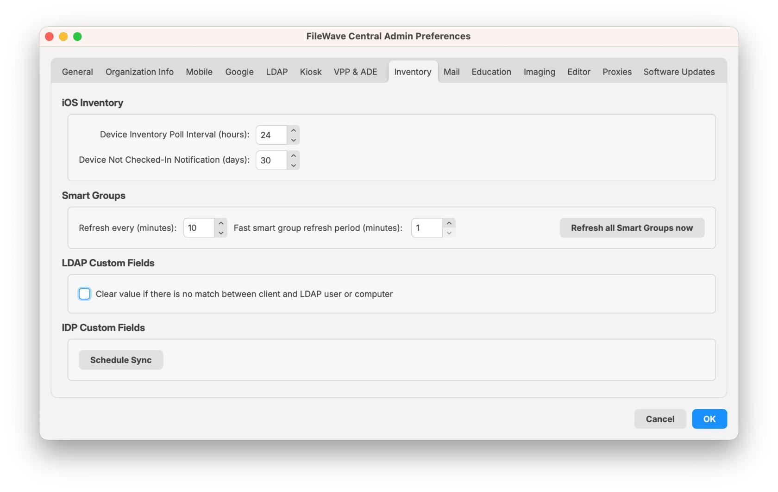Screen dimensions: 778x492
Task: Go to the VPP & ADE tab
Action: point(355,72)
